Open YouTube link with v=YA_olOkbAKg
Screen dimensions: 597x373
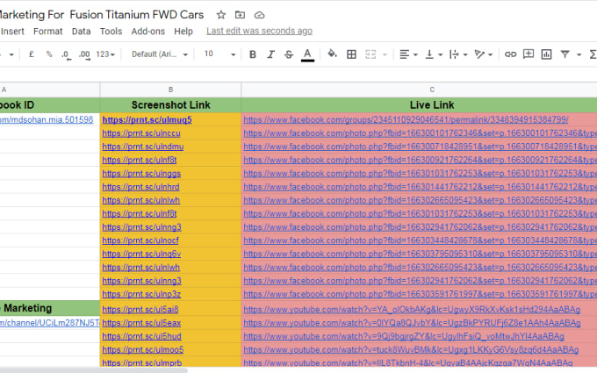pos(412,310)
